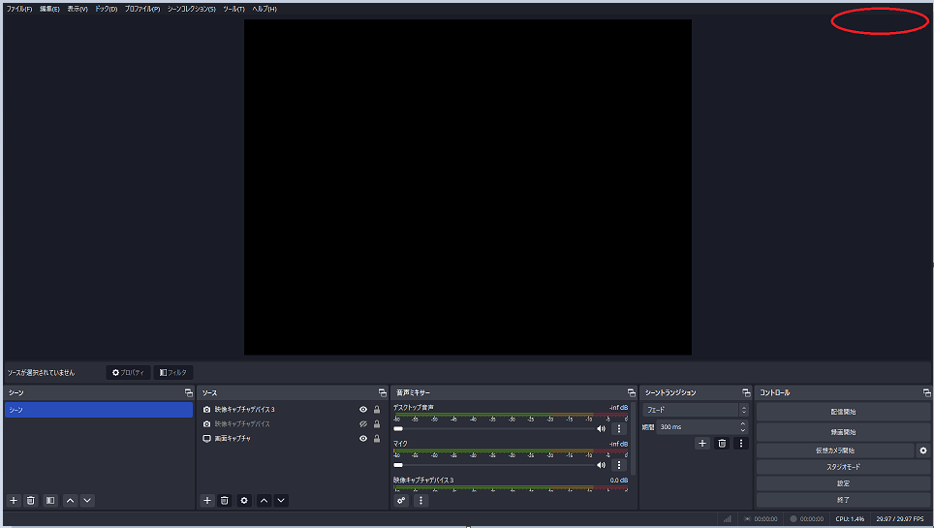Screen dimensions: 934x528
Task: Mute マイク speaker icon
Action: (601, 465)
